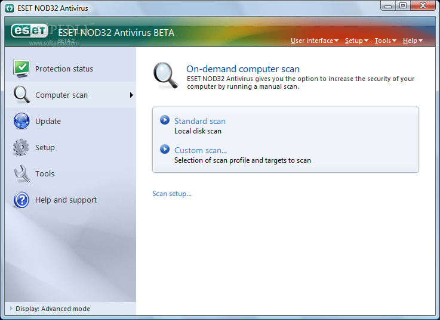Click 'Selection of scan profile and targets to scan' text
Viewport: 440px width, 320px height.
tap(242, 160)
